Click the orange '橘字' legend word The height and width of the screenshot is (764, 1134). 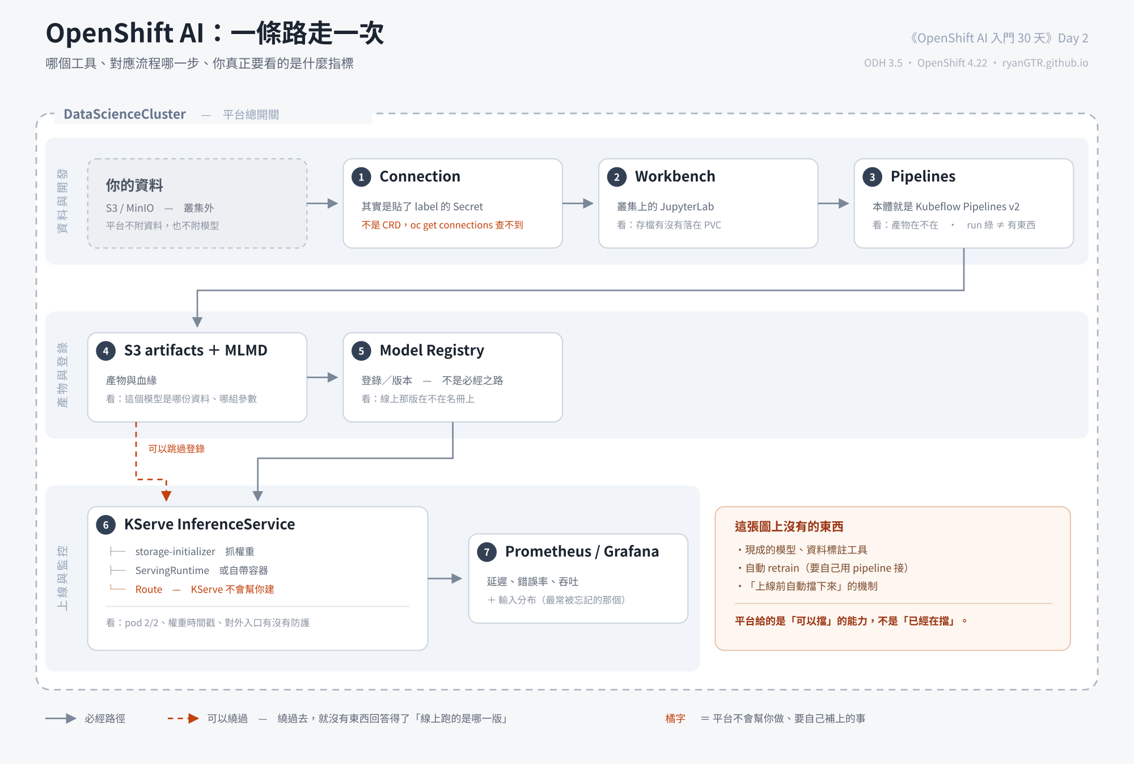(675, 719)
